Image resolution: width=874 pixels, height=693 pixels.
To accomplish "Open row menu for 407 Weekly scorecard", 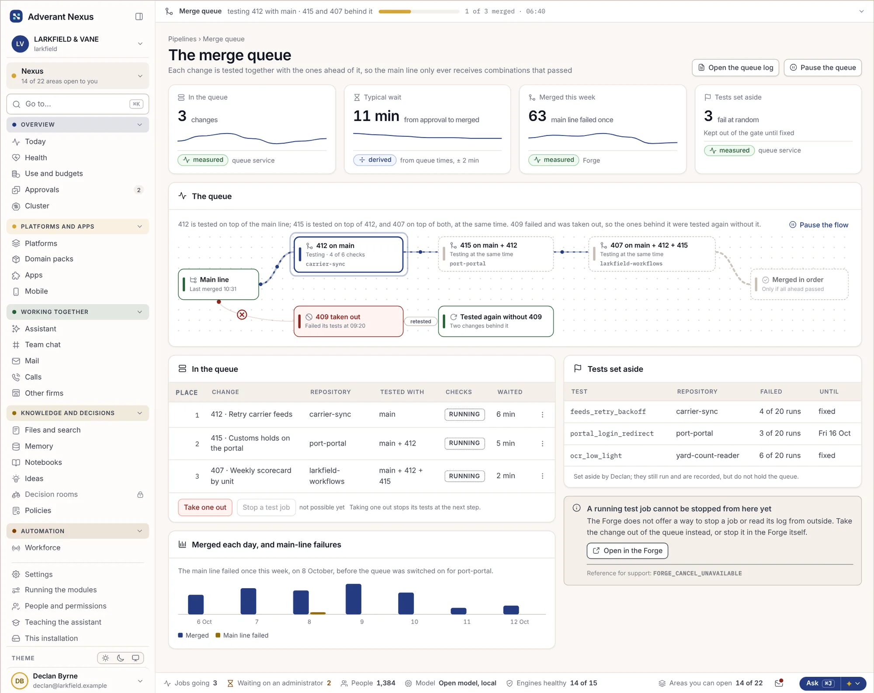I will 542,476.
